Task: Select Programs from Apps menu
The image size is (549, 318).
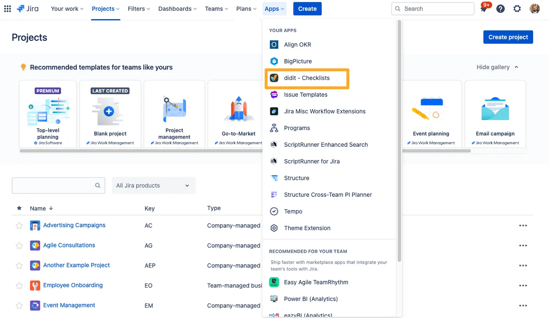Action: [329, 128]
